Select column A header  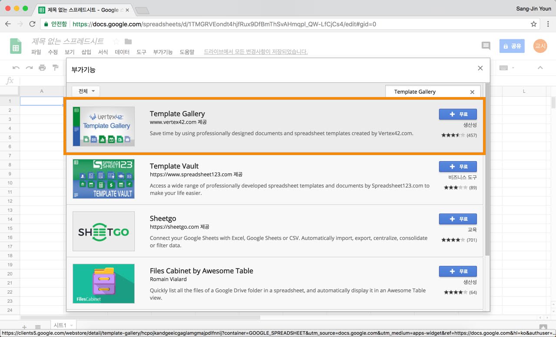(42, 91)
